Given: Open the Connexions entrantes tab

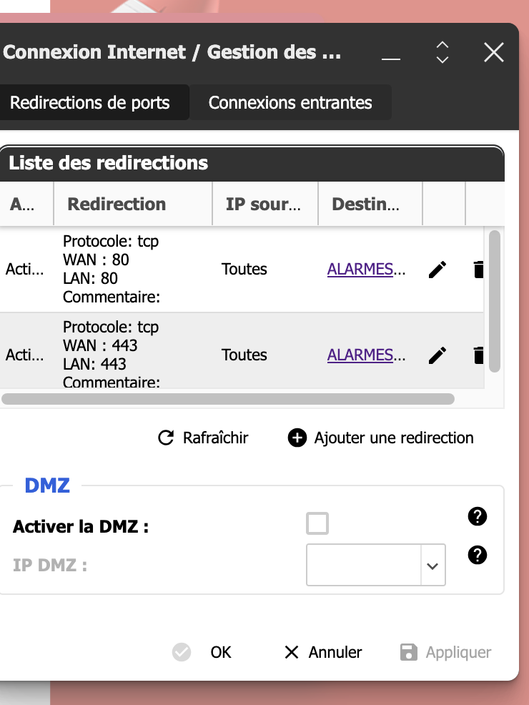Looking at the screenshot, I should [290, 102].
